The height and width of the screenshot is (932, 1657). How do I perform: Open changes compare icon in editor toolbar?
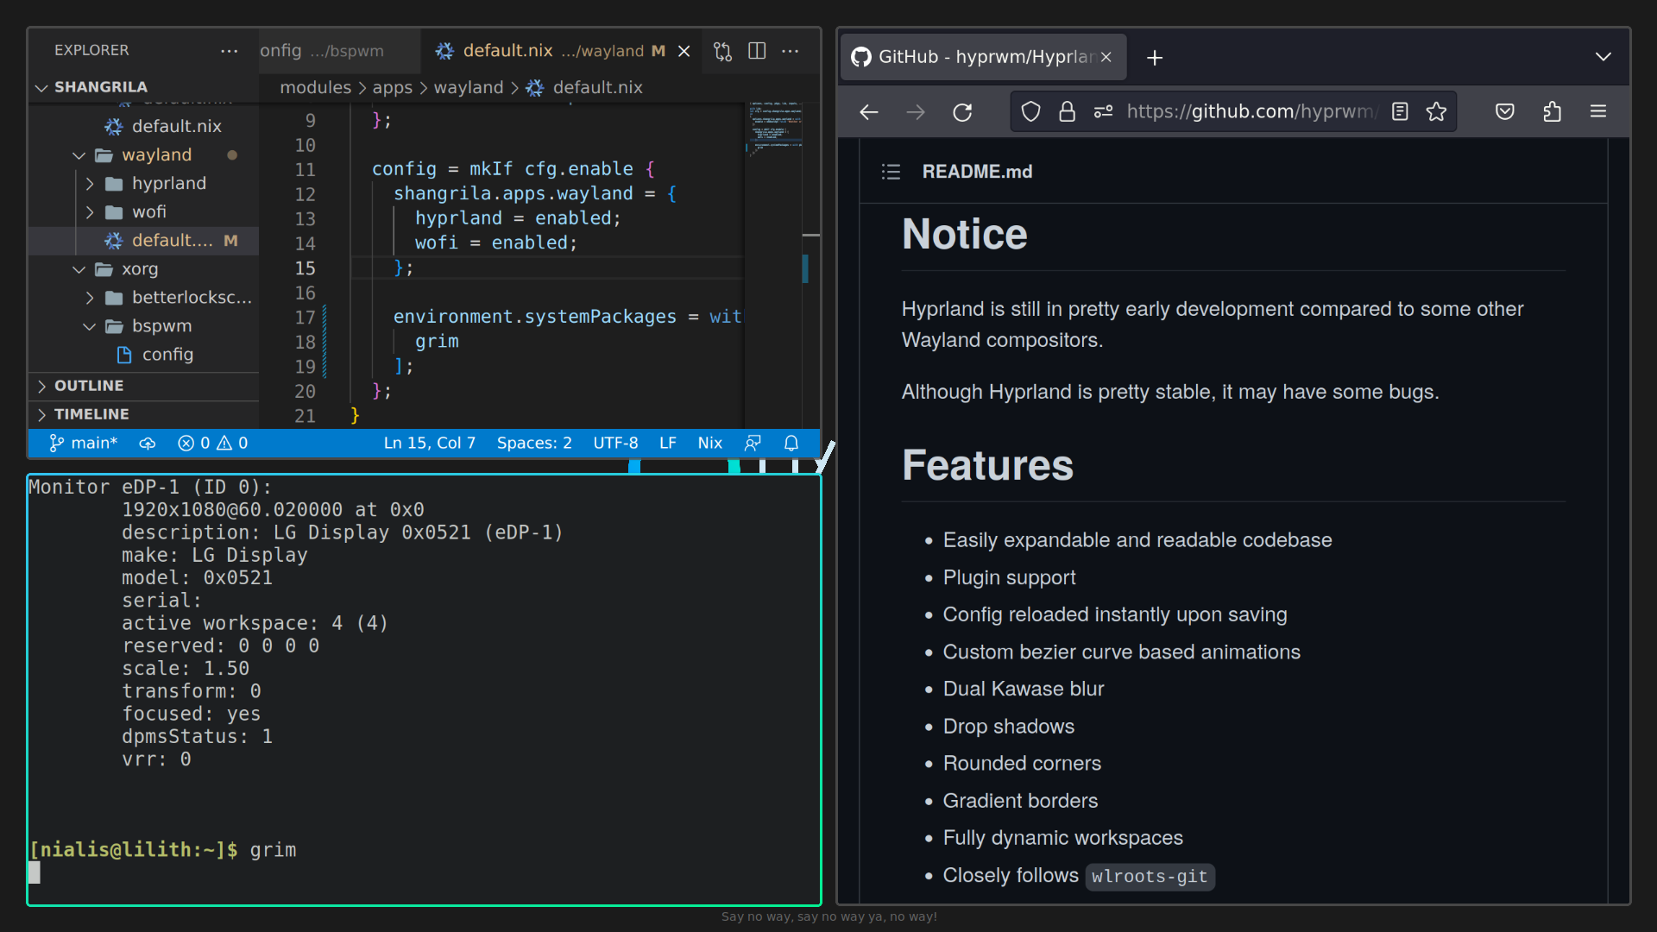tap(723, 51)
